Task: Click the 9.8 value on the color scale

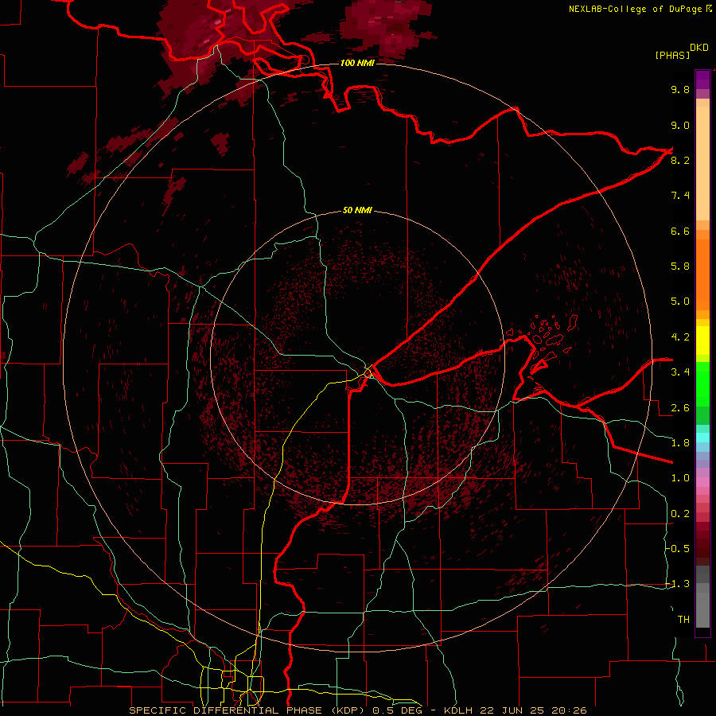Action: (680, 89)
